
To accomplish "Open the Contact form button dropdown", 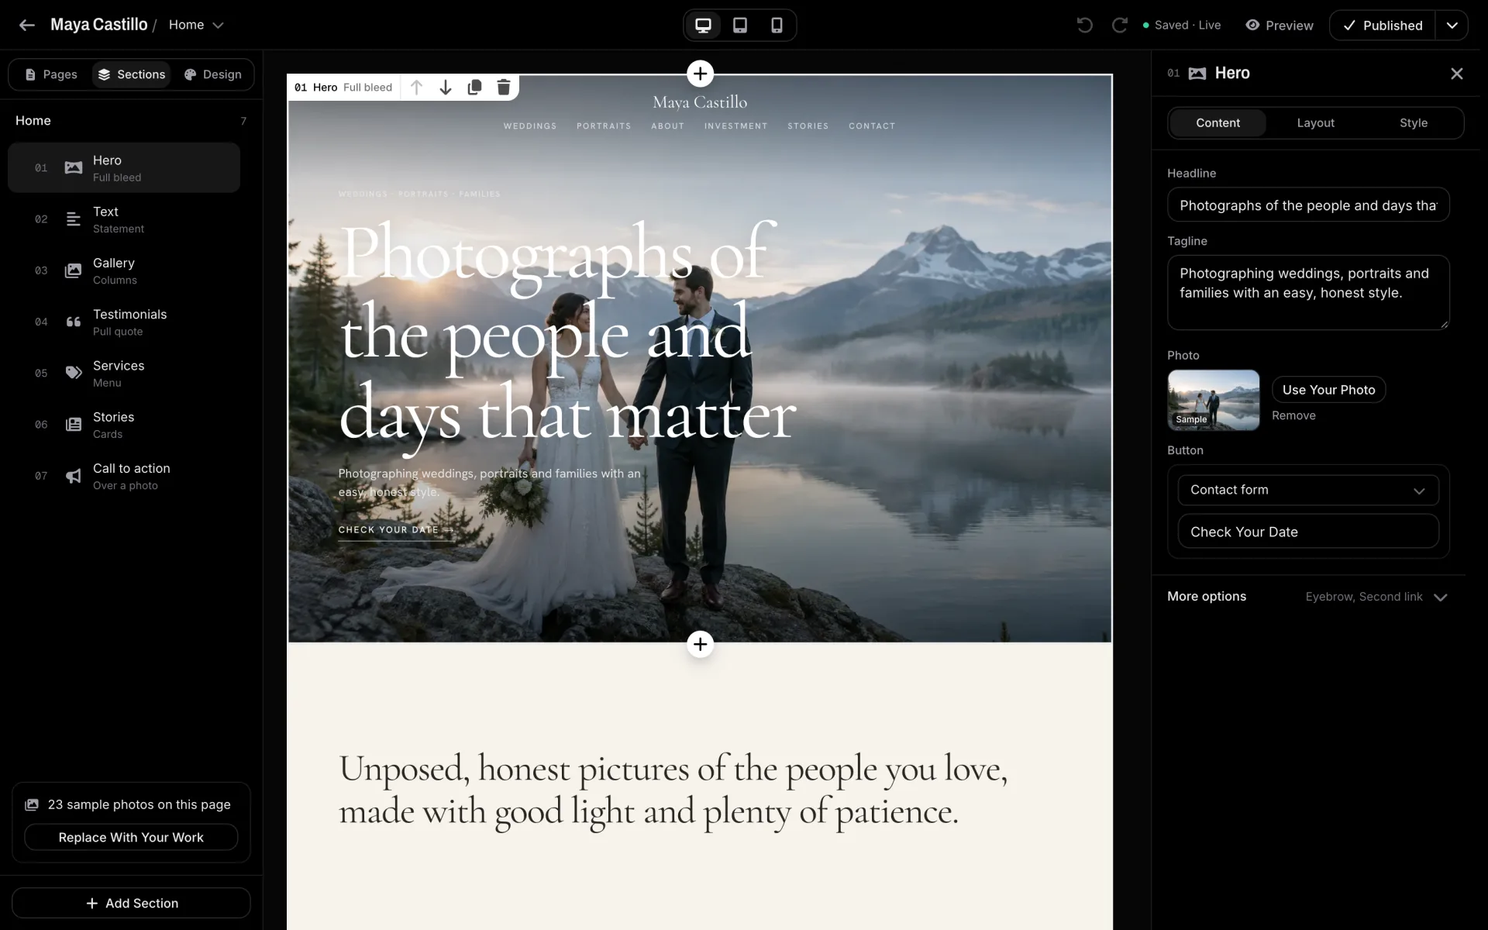I will [x=1308, y=490].
